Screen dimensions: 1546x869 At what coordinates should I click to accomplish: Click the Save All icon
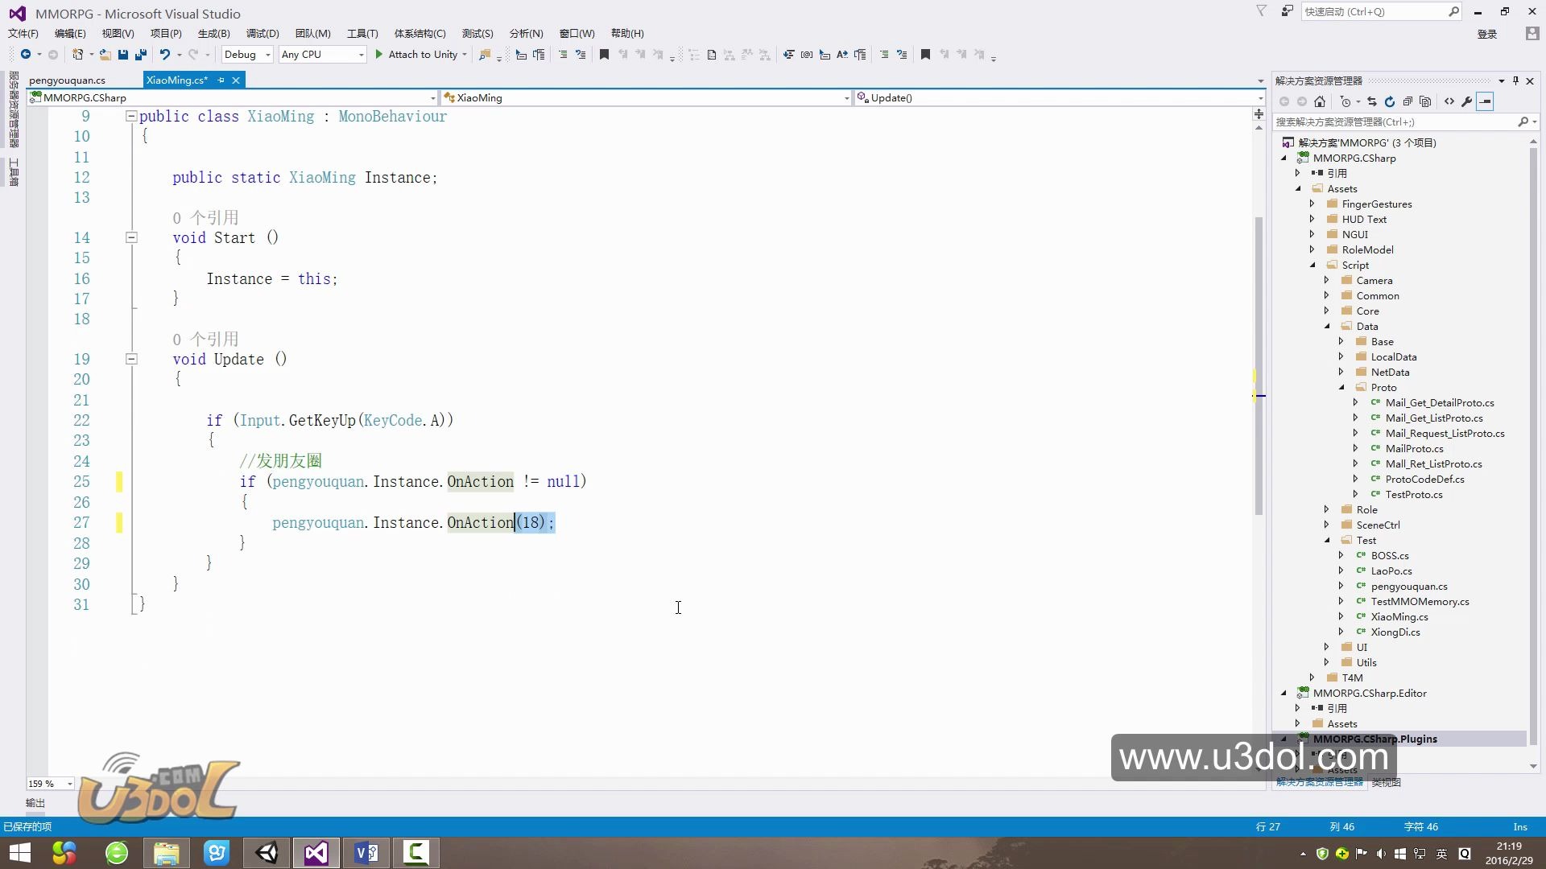click(x=141, y=55)
